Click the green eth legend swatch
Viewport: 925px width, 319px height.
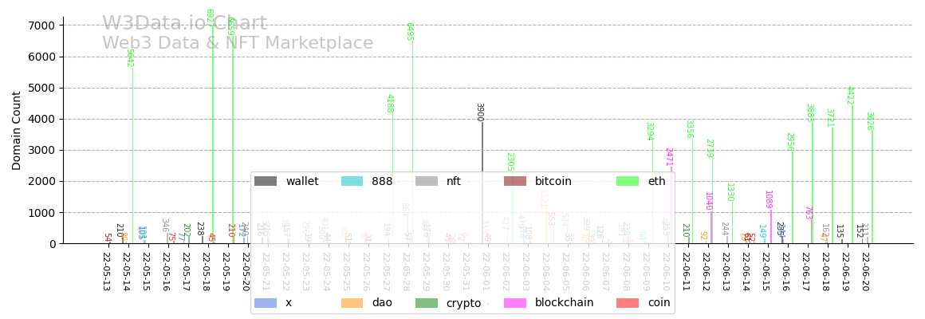(628, 182)
